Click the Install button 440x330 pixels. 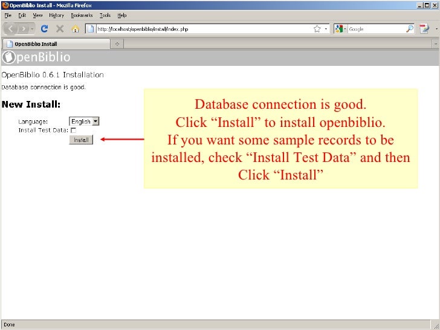[x=81, y=140]
